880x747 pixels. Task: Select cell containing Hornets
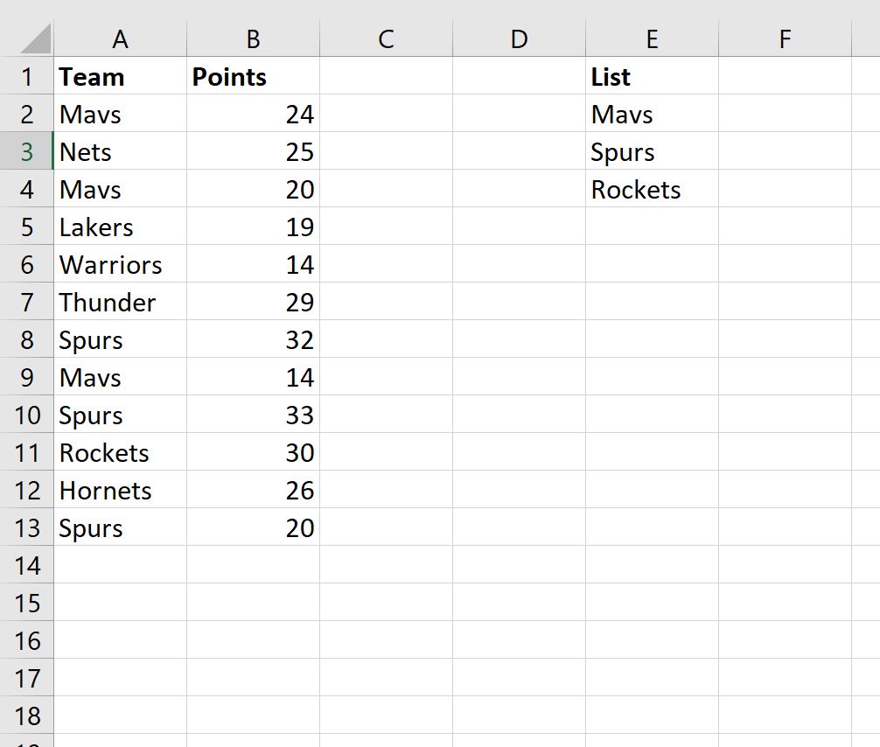(120, 490)
